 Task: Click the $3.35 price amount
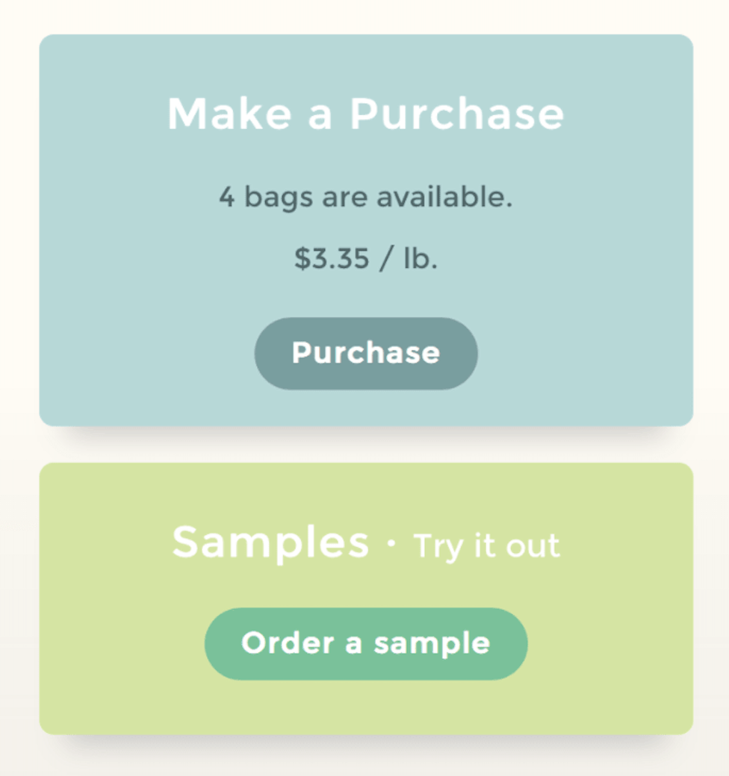[x=332, y=258]
